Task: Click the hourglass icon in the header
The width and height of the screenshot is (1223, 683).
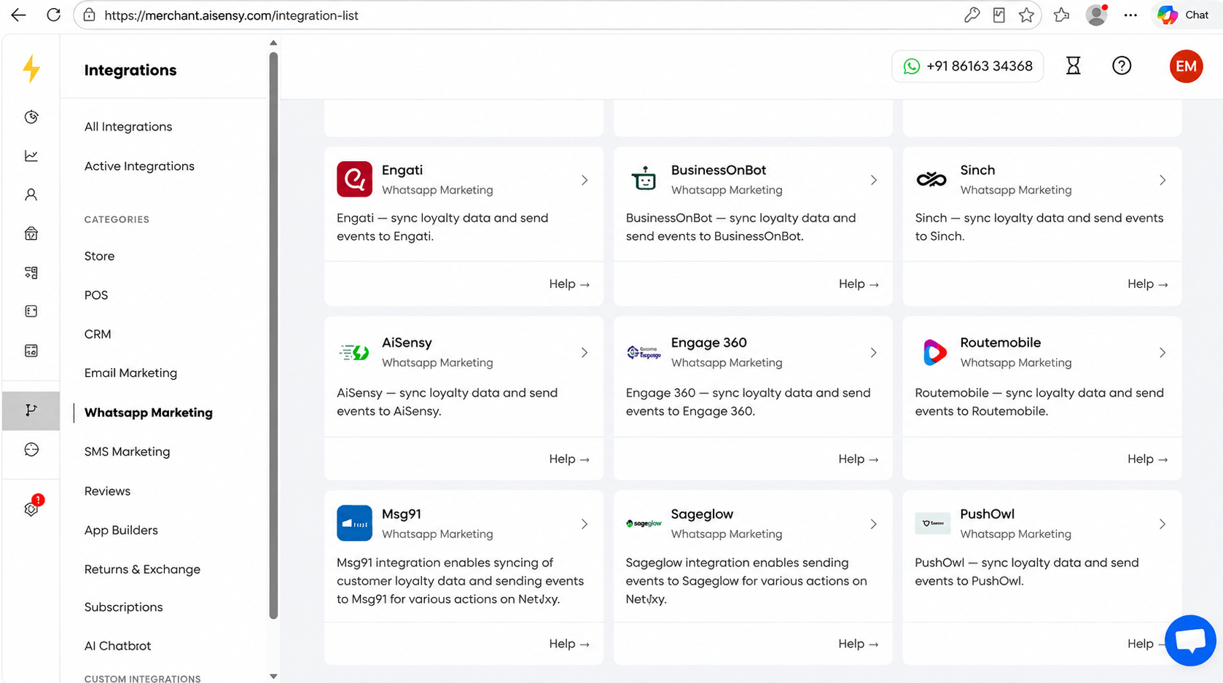Action: point(1073,66)
